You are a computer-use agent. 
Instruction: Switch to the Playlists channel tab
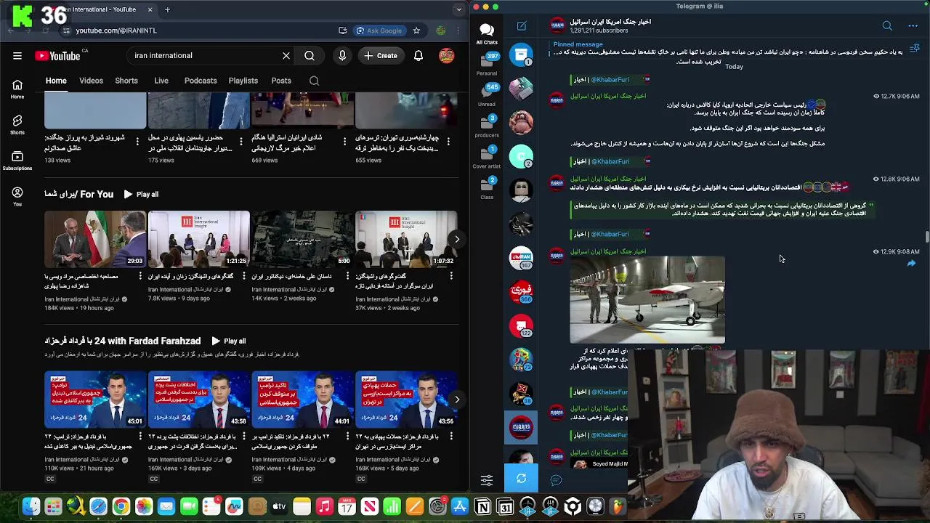pyautogui.click(x=243, y=81)
